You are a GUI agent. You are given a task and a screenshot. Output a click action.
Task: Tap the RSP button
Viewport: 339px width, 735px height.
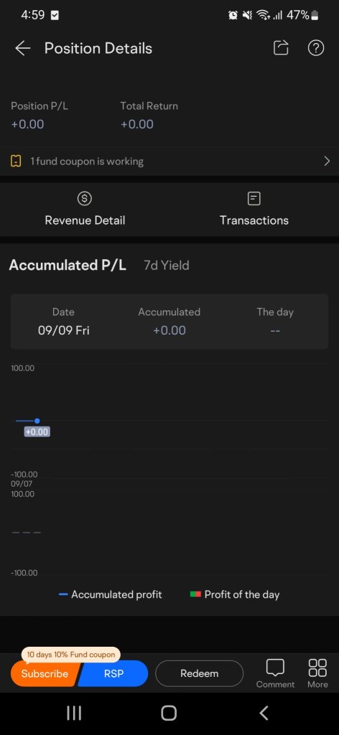point(113,673)
